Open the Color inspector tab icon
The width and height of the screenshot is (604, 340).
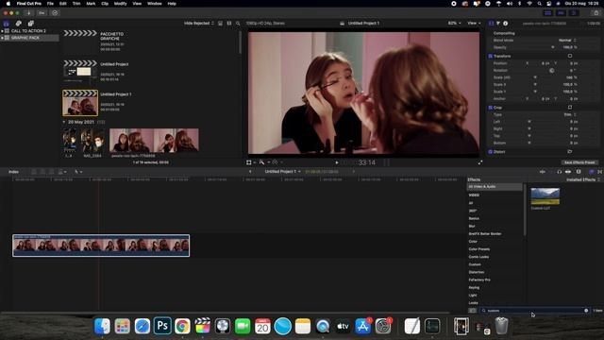pos(498,24)
